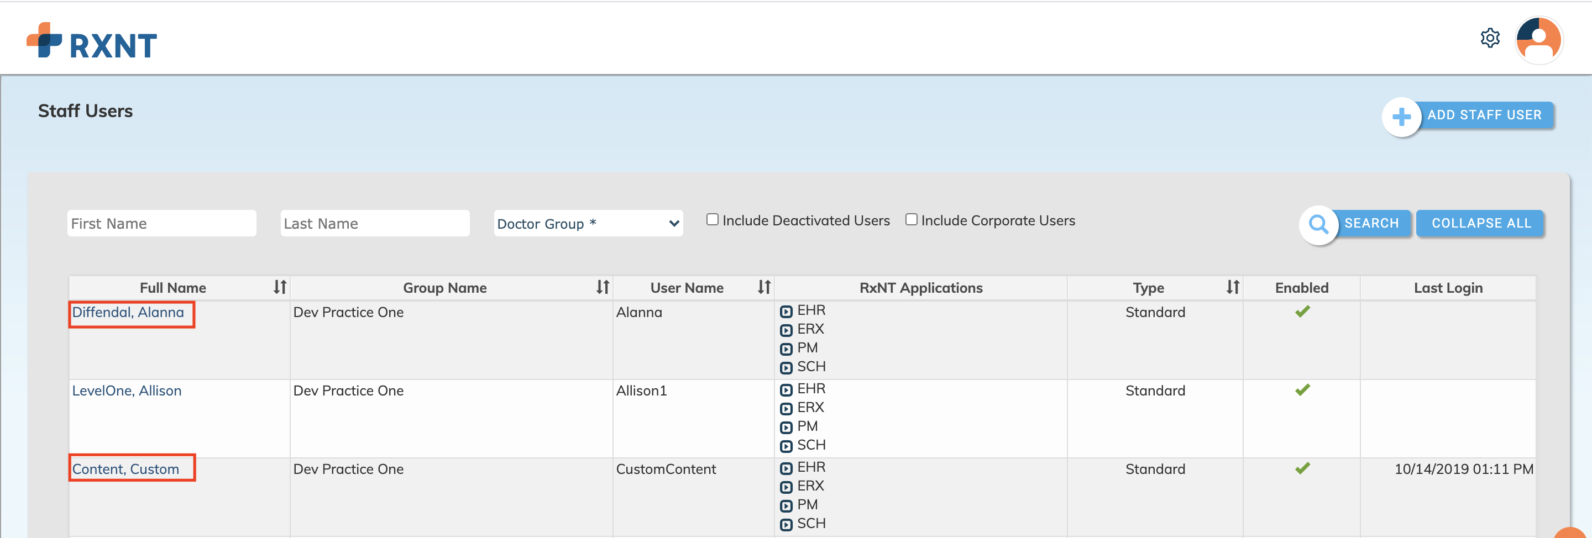This screenshot has height=538, width=1592.
Task: Click ADD STAFF USER button
Action: point(1484,115)
